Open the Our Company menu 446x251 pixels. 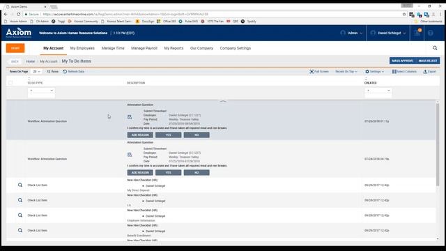[x=201, y=48]
